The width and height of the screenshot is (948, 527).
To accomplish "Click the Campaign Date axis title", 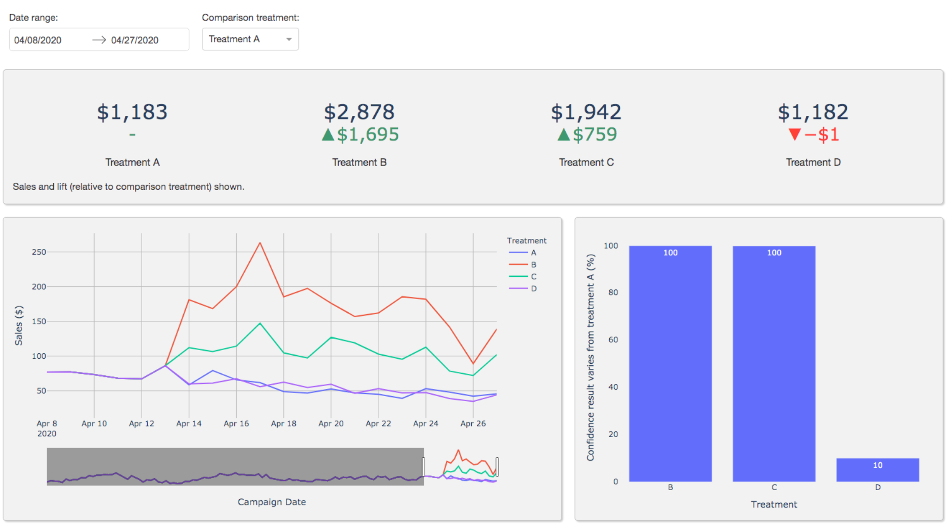I will (272, 502).
